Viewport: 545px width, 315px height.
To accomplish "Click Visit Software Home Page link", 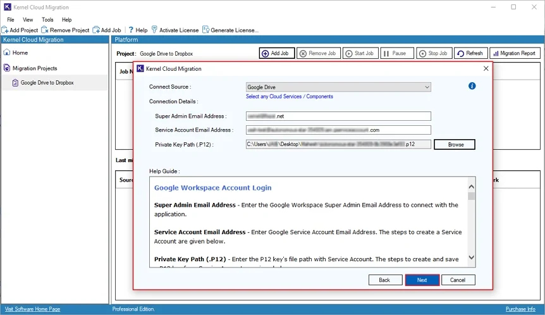I will 32,309.
